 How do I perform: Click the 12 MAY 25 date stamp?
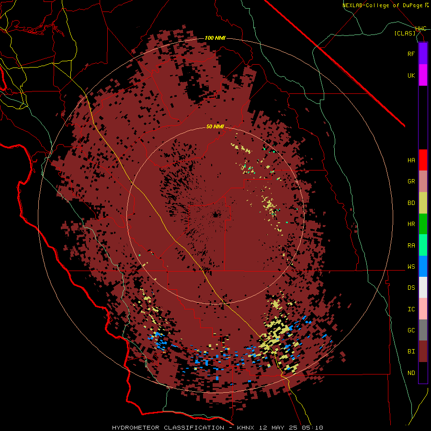point(278,428)
